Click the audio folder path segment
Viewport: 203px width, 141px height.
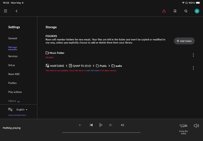pyautogui.click(x=117, y=66)
